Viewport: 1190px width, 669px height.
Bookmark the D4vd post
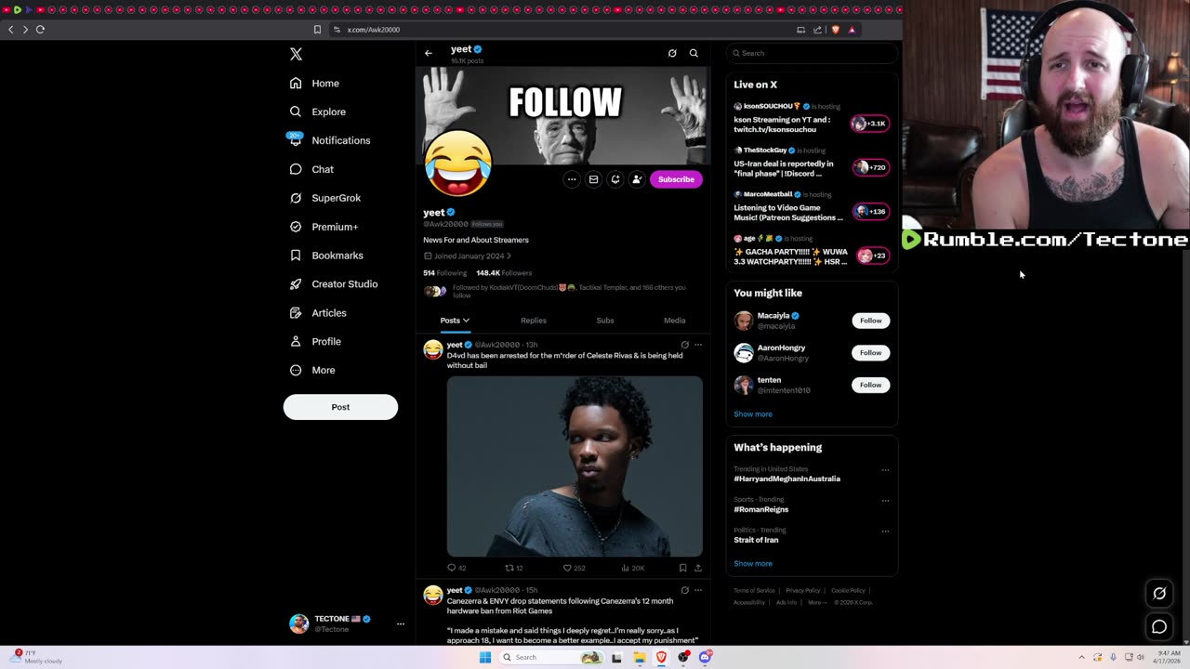pos(682,568)
